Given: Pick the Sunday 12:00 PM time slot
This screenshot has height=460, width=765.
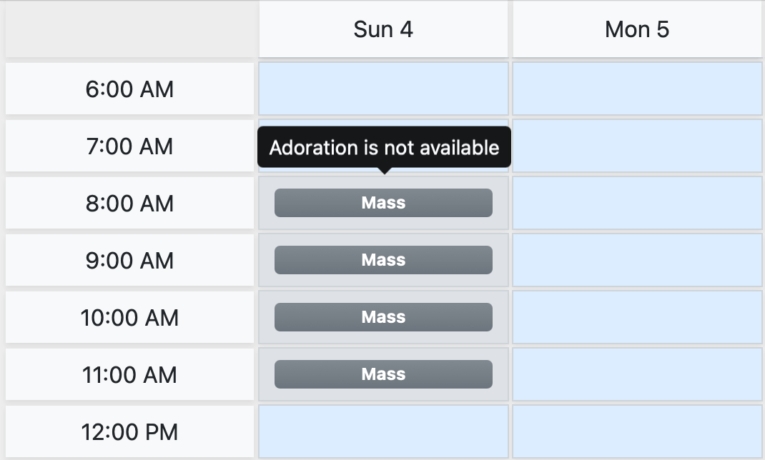Looking at the screenshot, I should 383,431.
